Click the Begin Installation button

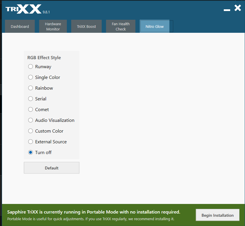click(x=217, y=215)
